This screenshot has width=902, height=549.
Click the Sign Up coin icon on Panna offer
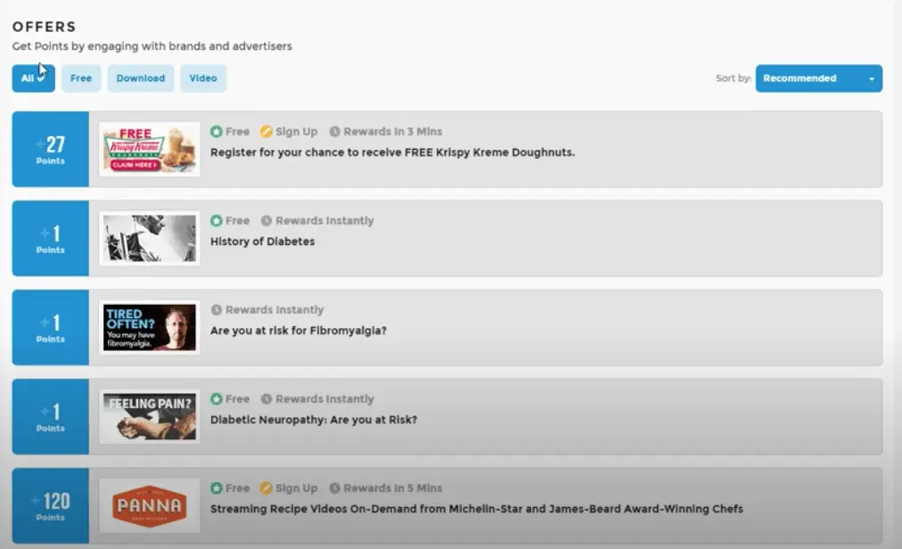point(266,488)
